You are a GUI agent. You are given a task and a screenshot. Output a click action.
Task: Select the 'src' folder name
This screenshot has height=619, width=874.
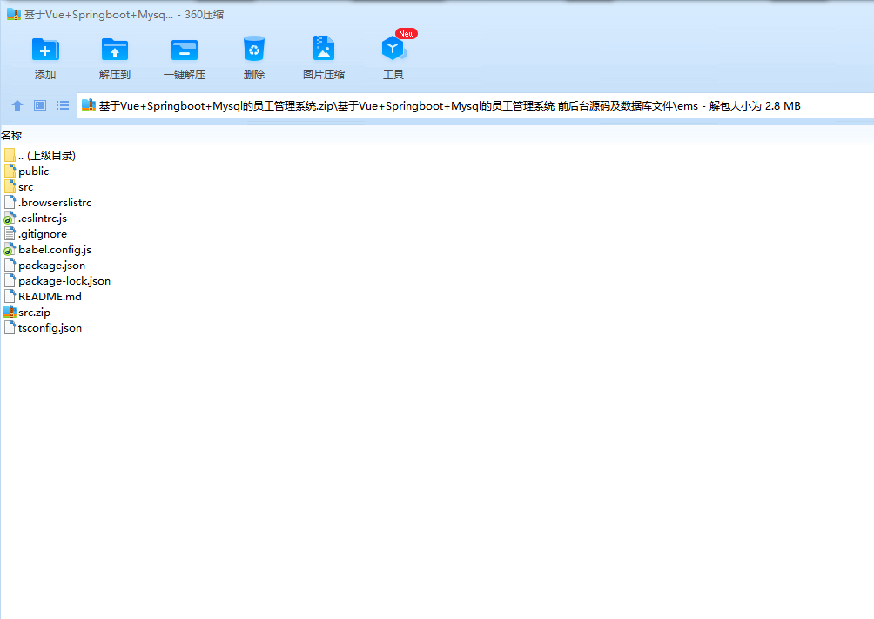click(25, 187)
